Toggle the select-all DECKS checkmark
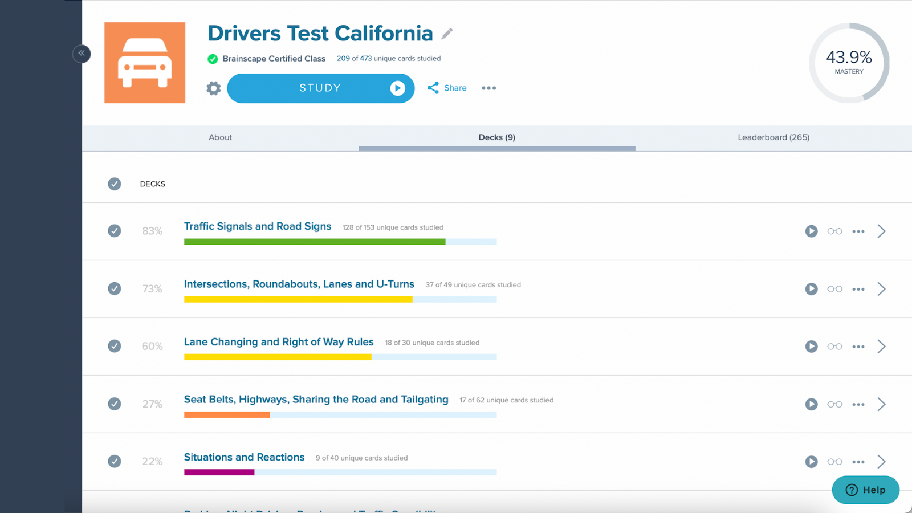Image resolution: width=912 pixels, height=513 pixels. (115, 184)
